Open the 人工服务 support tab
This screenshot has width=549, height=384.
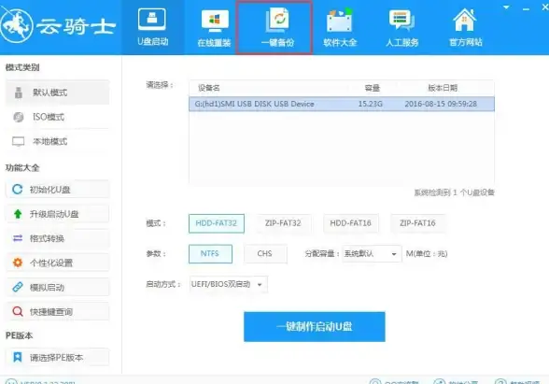(401, 28)
